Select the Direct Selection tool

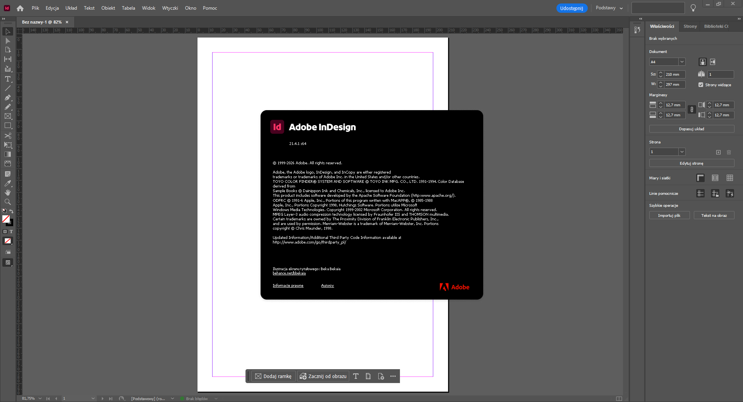click(x=8, y=41)
